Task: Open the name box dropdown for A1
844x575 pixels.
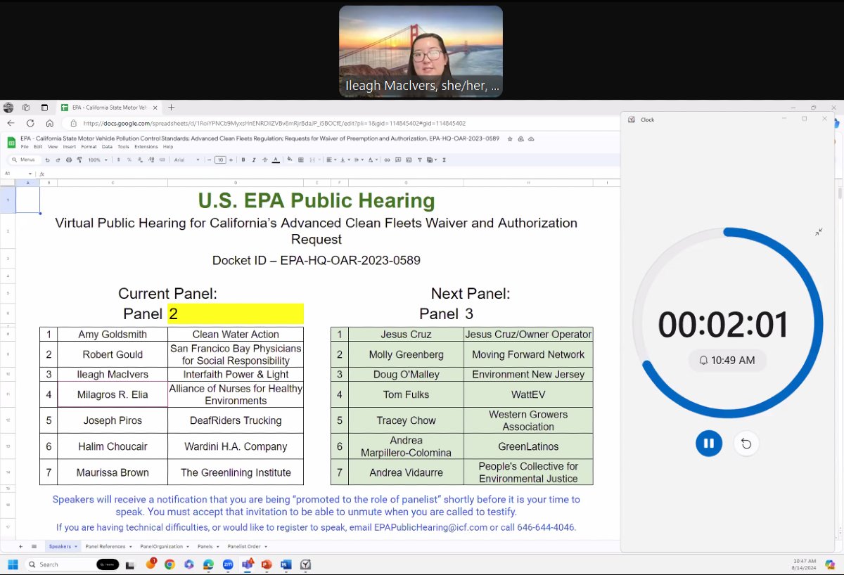Action: tap(29, 174)
